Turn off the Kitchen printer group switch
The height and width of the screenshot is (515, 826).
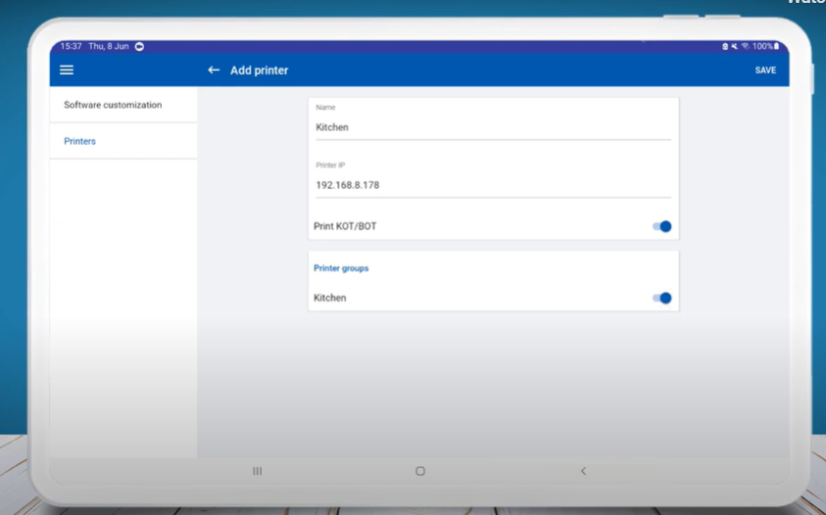tap(662, 298)
